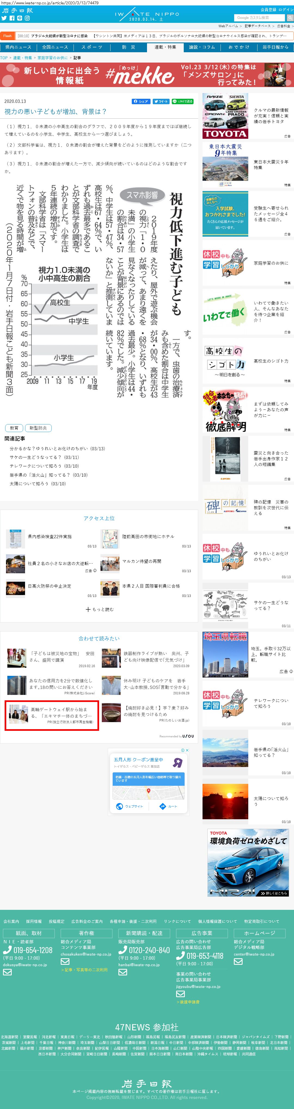Click the envelope icon under center email
294x1109 pixels.
pos(238,961)
